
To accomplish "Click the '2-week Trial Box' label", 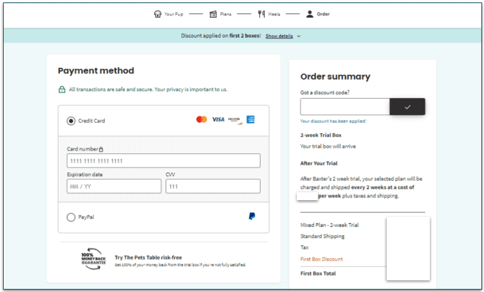I will click(321, 135).
